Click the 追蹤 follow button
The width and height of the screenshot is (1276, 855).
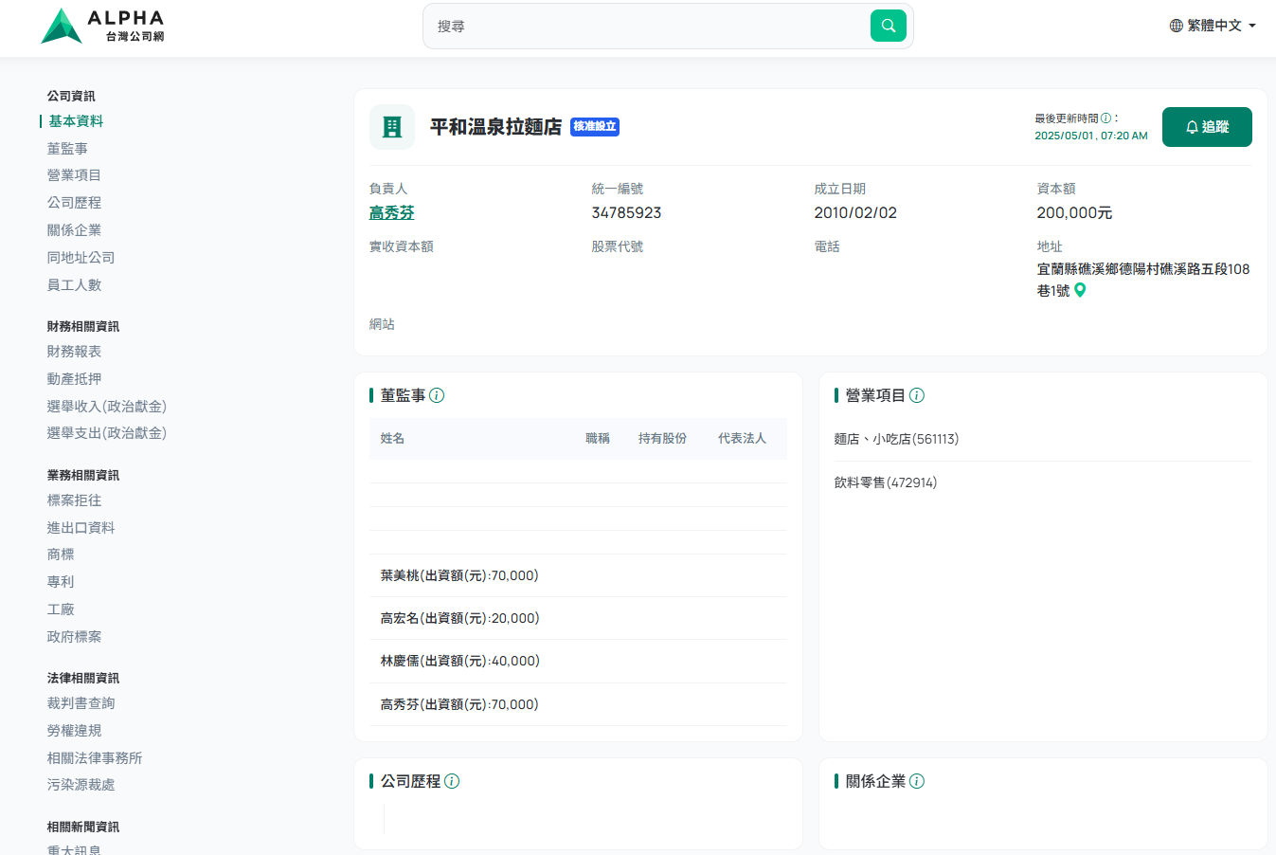tap(1207, 127)
